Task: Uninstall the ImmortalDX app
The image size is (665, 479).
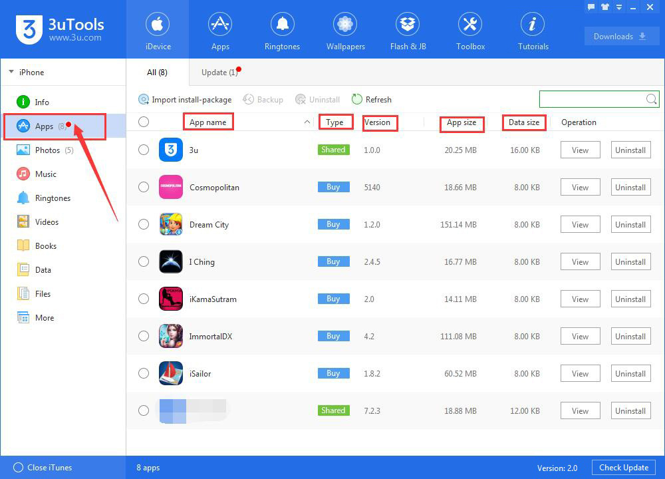Action: pos(630,336)
